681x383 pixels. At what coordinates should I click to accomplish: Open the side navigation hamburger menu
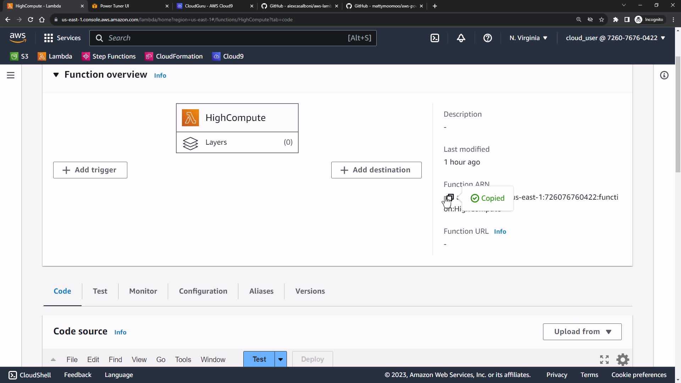point(11,75)
